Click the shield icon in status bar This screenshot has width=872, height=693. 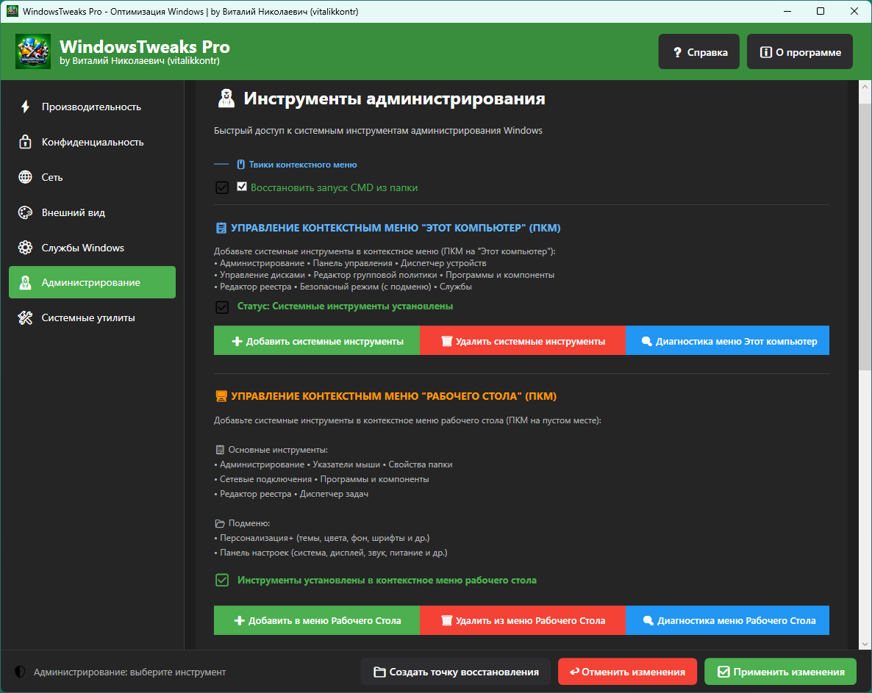click(20, 672)
